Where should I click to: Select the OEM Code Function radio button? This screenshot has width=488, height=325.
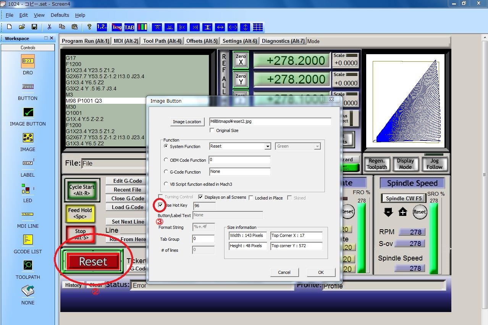pos(166,160)
